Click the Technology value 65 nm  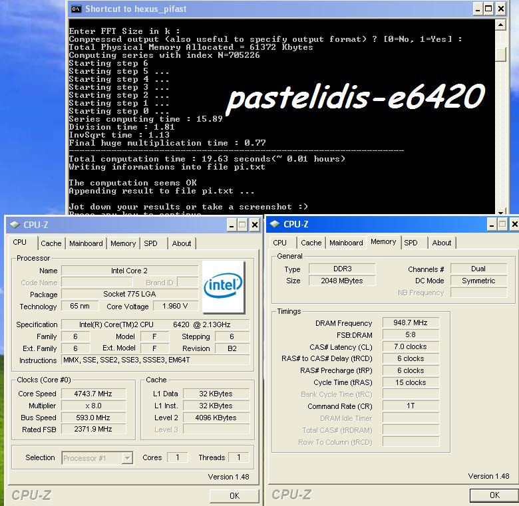pyautogui.click(x=80, y=306)
